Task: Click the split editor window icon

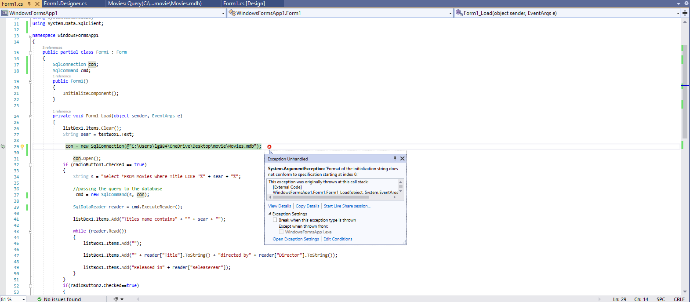Action: (x=685, y=13)
